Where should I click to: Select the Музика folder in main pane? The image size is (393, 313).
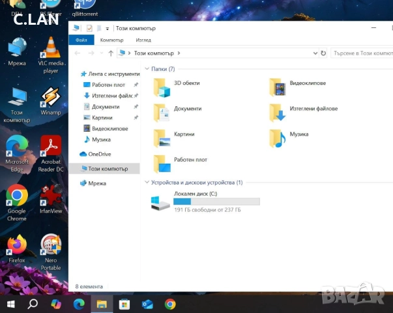pyautogui.click(x=289, y=139)
